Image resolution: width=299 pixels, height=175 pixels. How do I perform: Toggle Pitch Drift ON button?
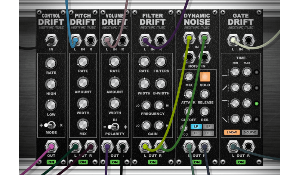click(83, 162)
